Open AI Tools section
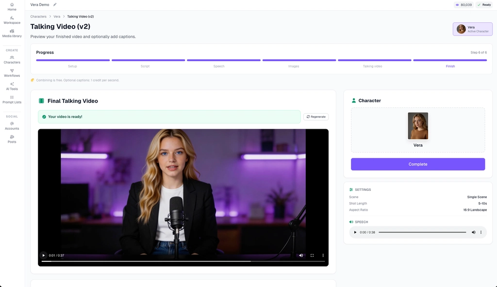The width and height of the screenshot is (497, 287). (x=12, y=86)
